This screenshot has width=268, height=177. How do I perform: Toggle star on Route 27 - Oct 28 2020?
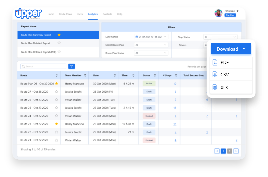coord(57,92)
